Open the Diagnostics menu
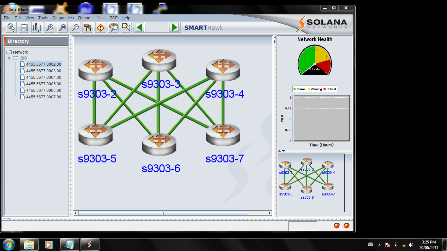The height and width of the screenshot is (251, 447). coord(63,18)
